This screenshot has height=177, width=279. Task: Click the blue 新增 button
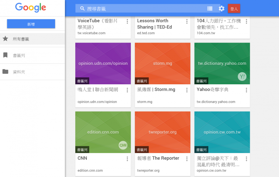[31, 24]
